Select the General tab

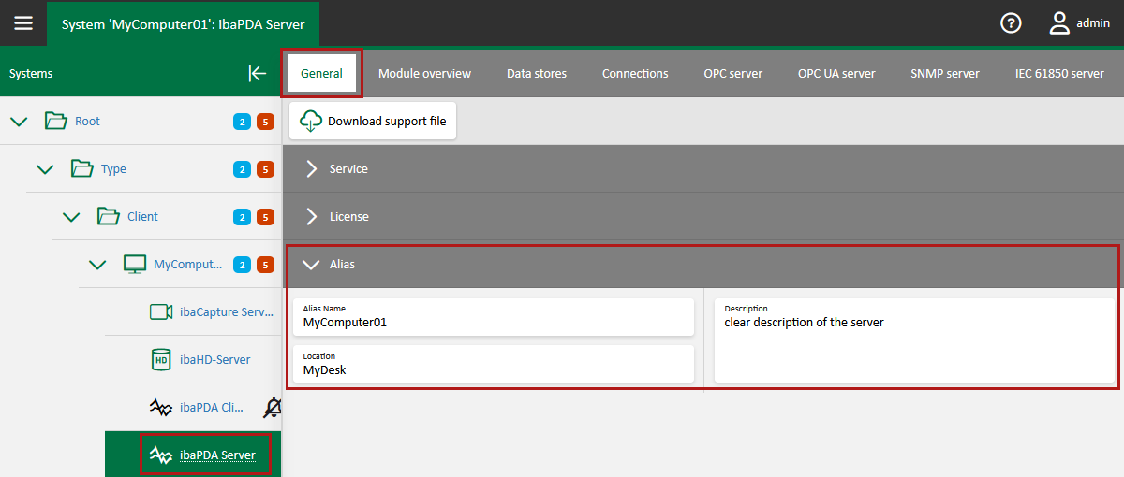click(321, 73)
